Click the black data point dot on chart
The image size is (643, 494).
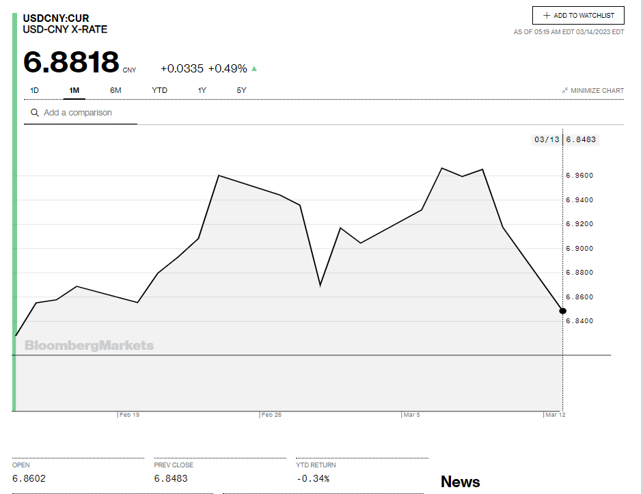(562, 311)
